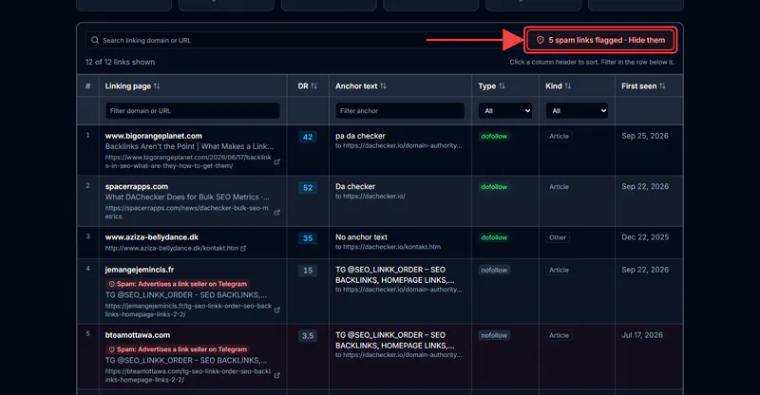Click the DR 3.5 badge

tap(308, 336)
